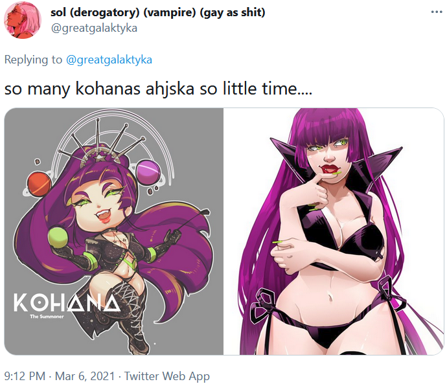Image resolution: width=447 pixels, height=384 pixels.
Task: Click 'The Summoner' caption under the KOHANA logo
Action: click(x=47, y=316)
